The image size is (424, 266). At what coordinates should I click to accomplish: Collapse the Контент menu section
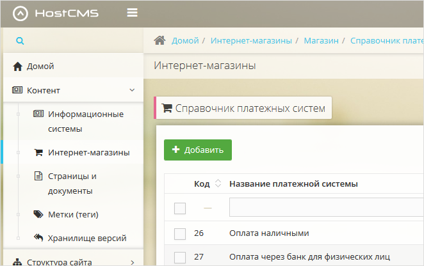pos(132,90)
